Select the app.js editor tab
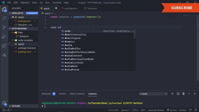Screen dimensions: 199x112 [x=49, y=8]
